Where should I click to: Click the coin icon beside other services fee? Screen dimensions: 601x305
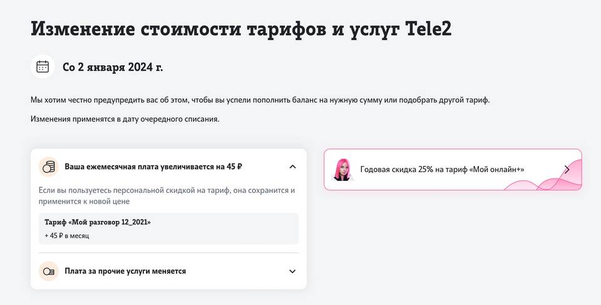coord(48,271)
